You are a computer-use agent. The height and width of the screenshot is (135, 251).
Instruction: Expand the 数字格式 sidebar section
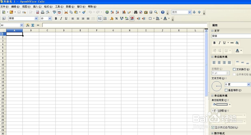(x=212, y=133)
